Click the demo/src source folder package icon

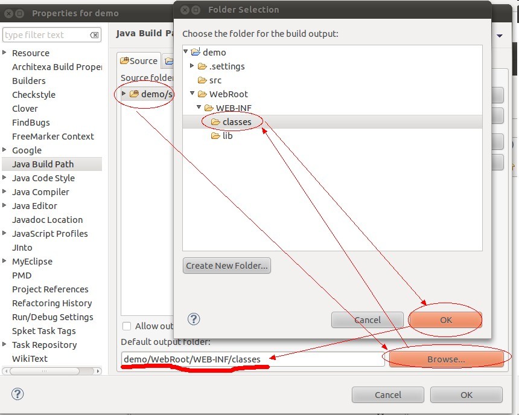tap(134, 94)
